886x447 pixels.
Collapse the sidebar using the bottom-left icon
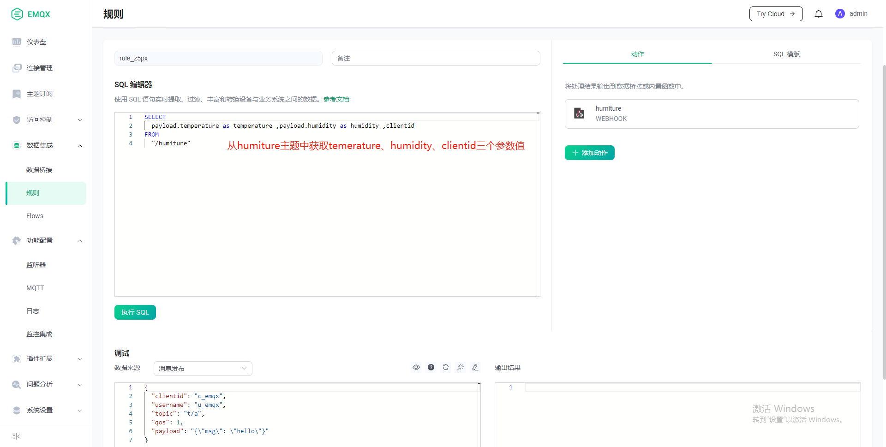(x=16, y=436)
